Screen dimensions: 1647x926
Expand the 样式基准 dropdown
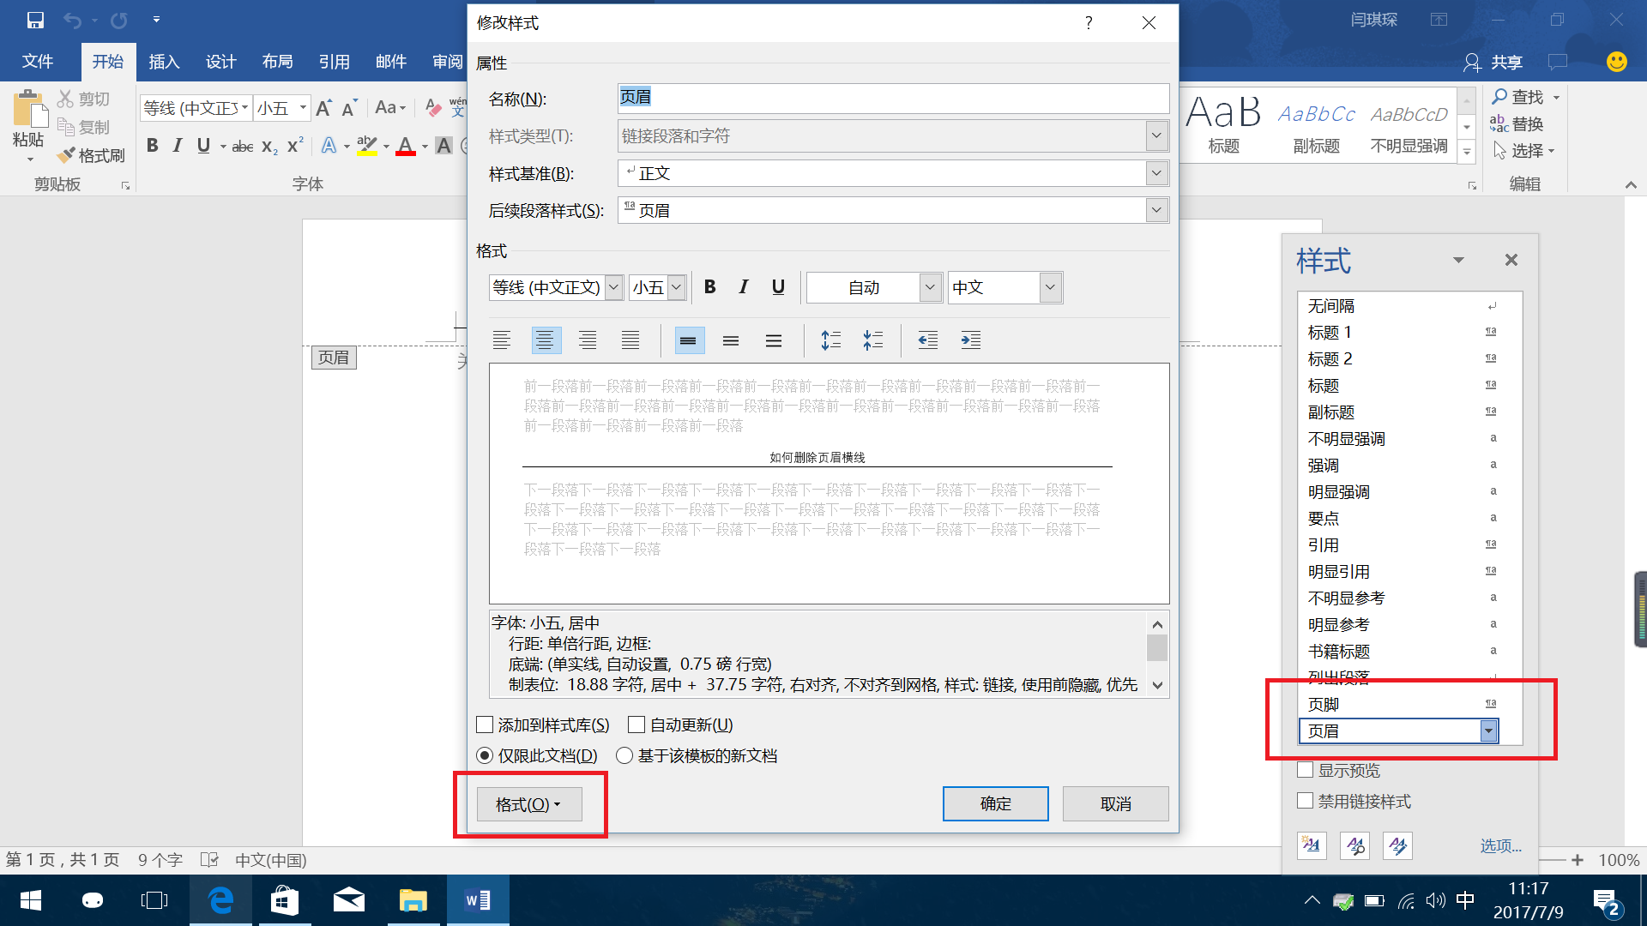1155,173
